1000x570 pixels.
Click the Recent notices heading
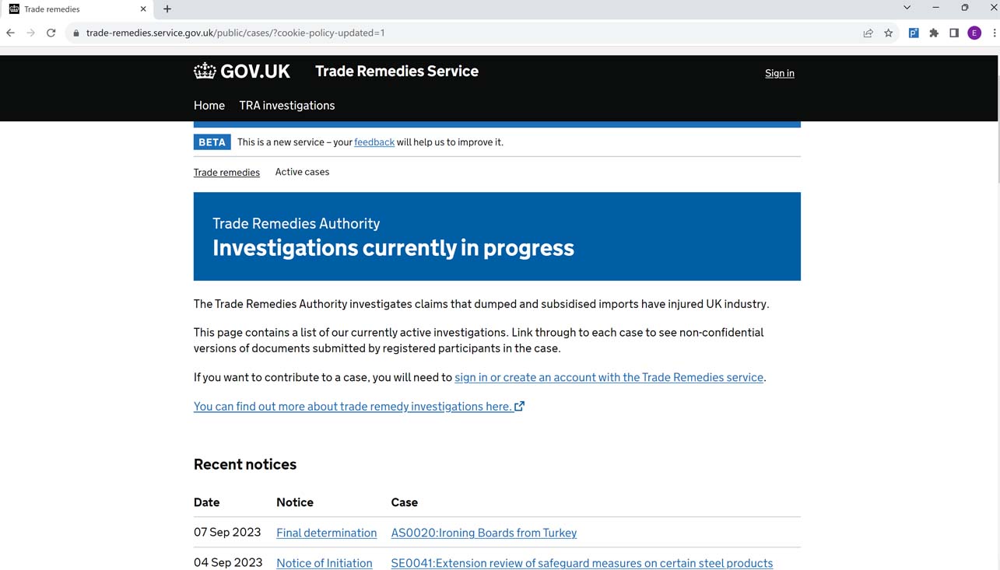(x=245, y=464)
